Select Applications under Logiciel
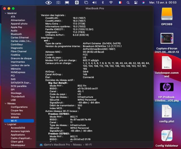Image resolution: width=181 pixels, height=149 pixels. [x=18, y=135]
